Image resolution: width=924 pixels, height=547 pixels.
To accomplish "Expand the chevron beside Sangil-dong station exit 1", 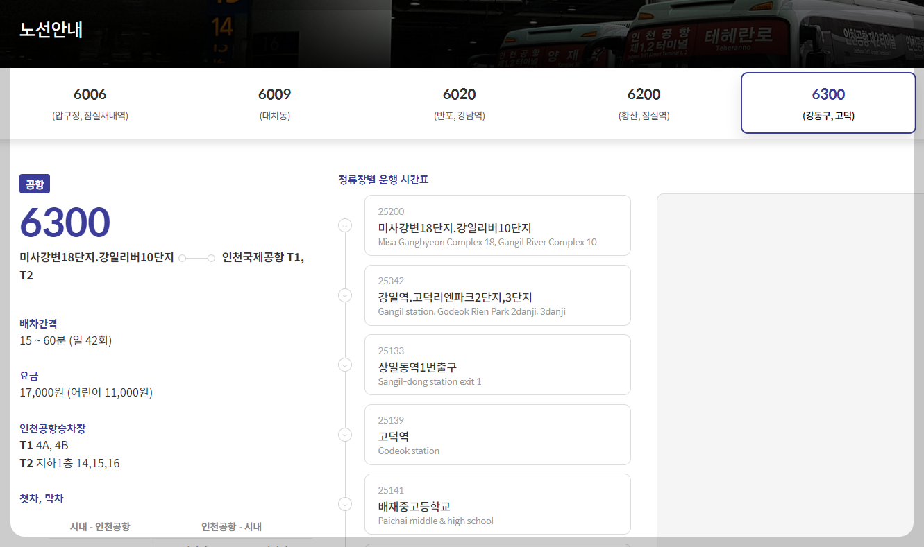I will tap(345, 365).
